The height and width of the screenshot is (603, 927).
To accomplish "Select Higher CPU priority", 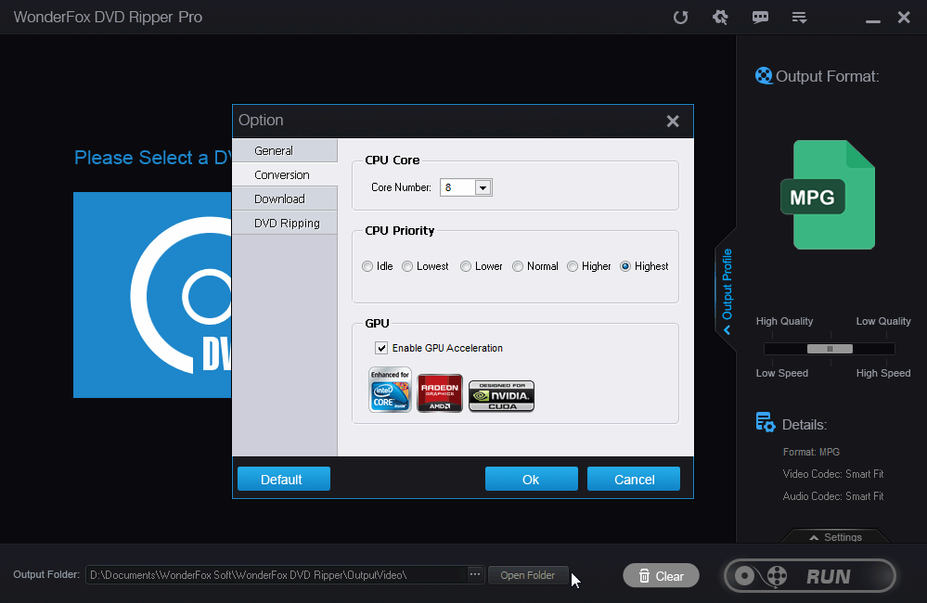I will (573, 266).
